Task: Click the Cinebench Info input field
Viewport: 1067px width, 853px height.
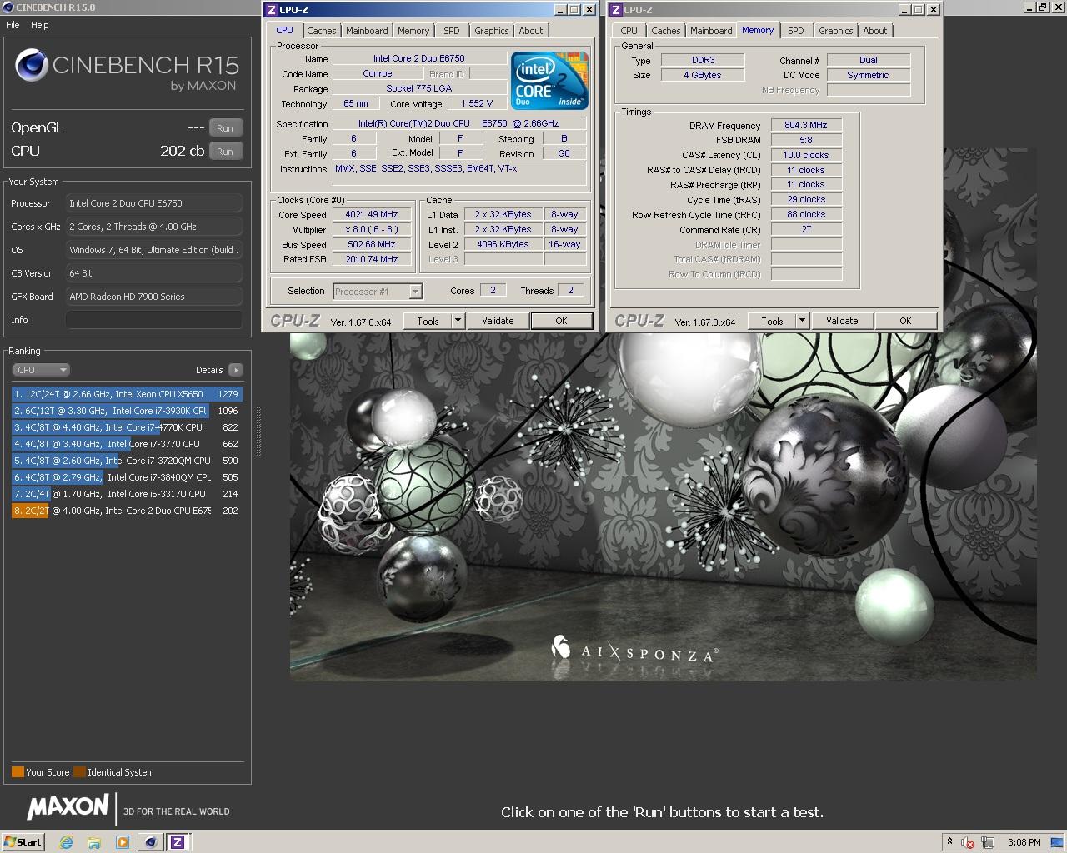Action: pos(154,320)
